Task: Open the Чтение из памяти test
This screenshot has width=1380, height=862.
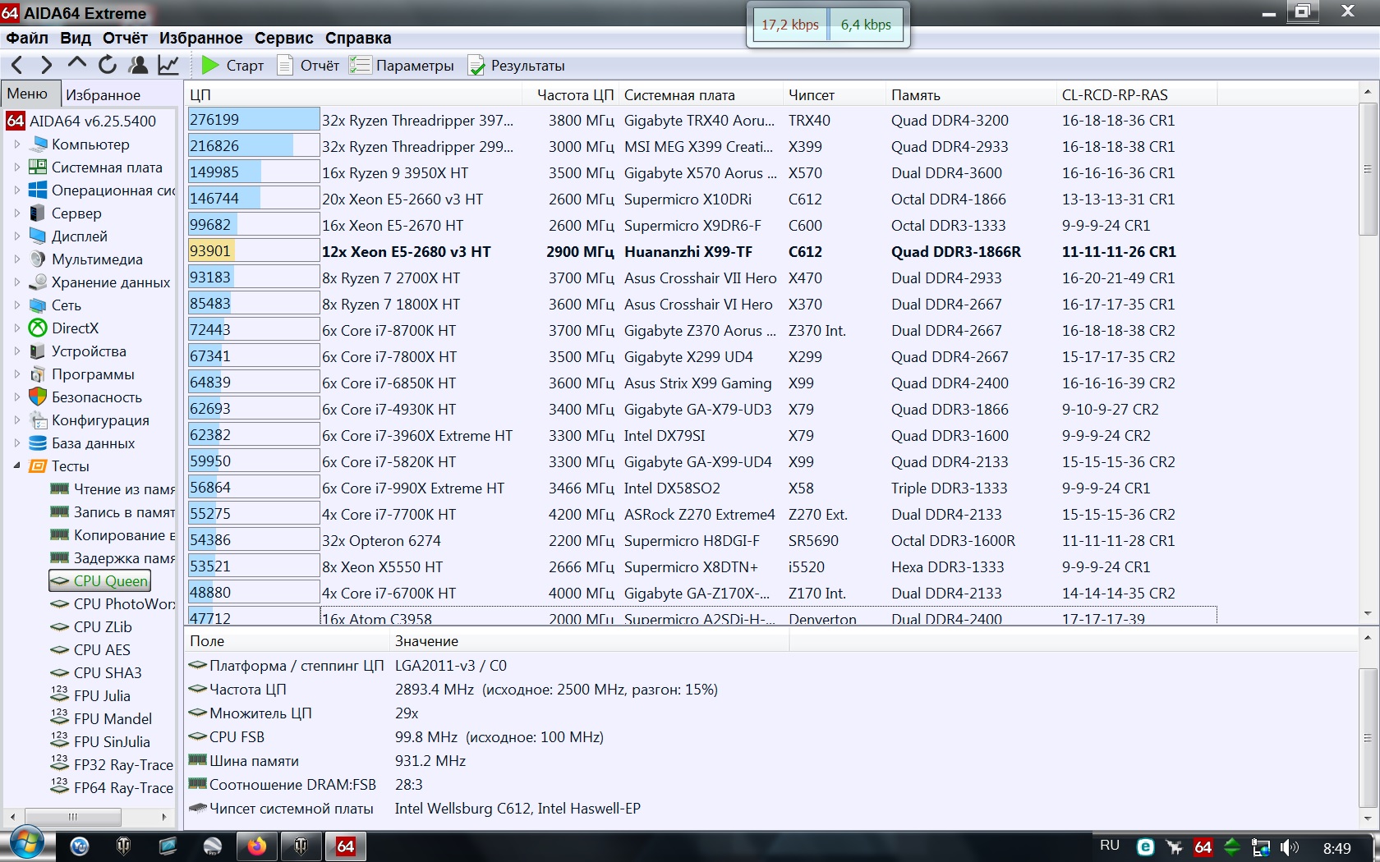Action: click(x=113, y=489)
